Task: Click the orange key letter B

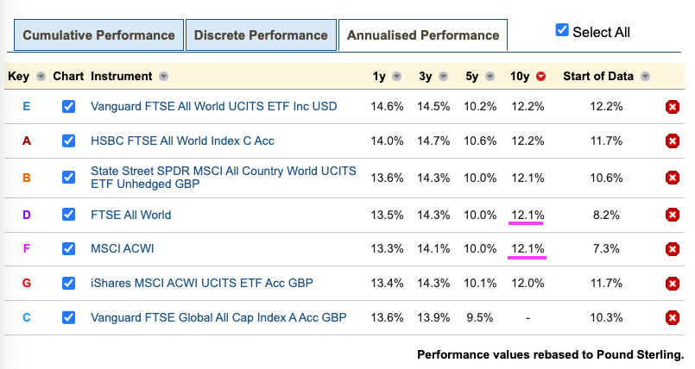Action: coord(27,178)
